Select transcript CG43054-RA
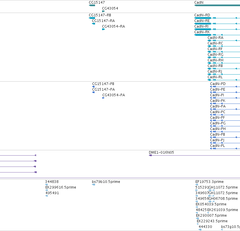 (x=113, y=26)
